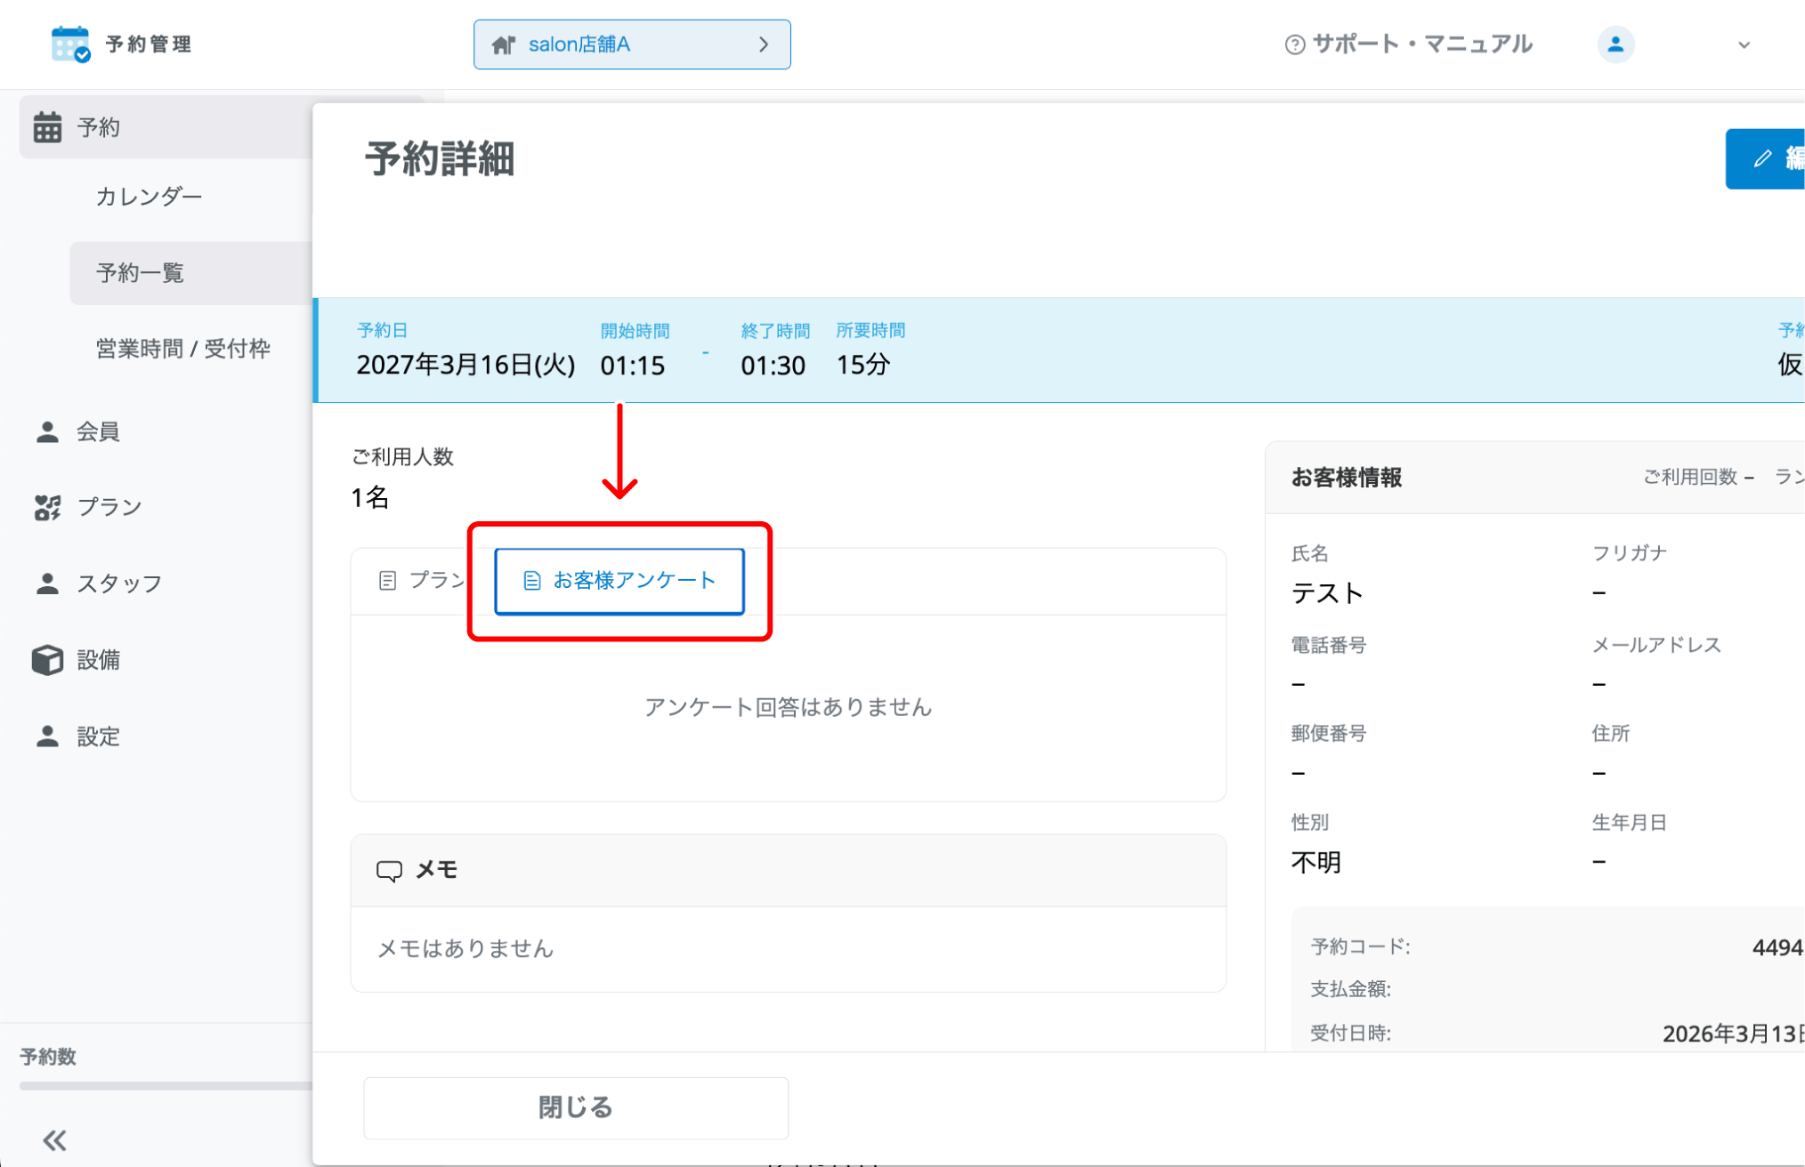
Task: Click the 1名 guest count value
Action: tap(370, 497)
